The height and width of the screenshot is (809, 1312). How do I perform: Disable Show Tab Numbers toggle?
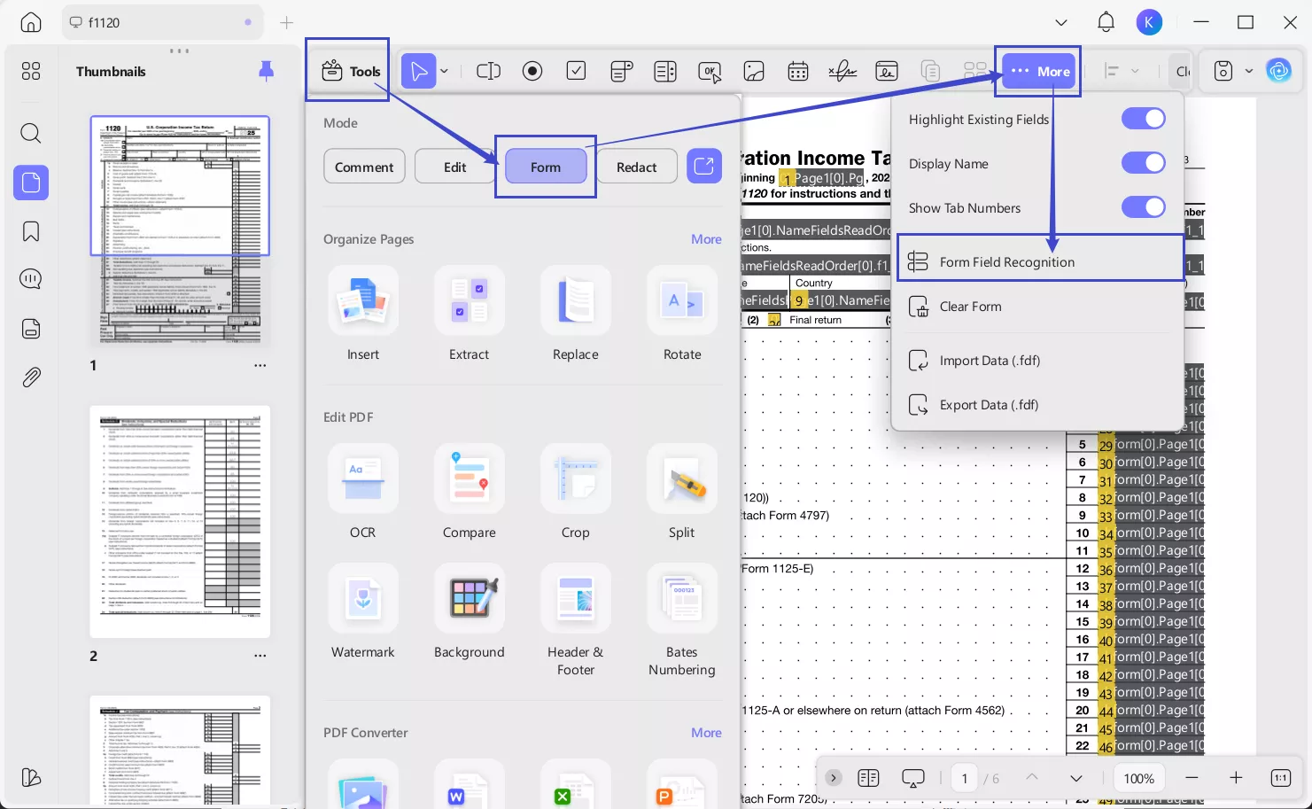pyautogui.click(x=1143, y=207)
